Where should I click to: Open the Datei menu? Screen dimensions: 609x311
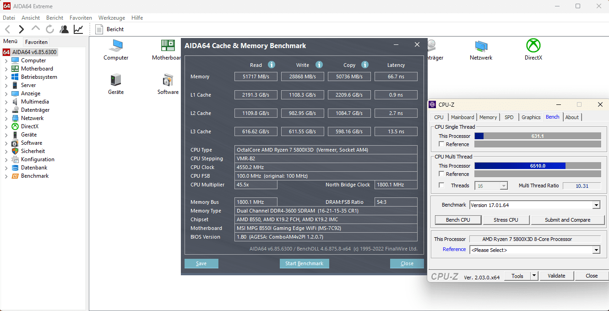point(9,18)
